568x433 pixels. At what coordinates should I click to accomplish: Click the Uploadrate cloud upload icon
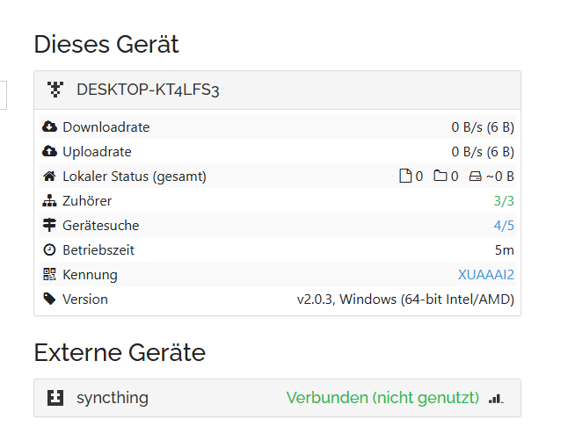coord(49,152)
